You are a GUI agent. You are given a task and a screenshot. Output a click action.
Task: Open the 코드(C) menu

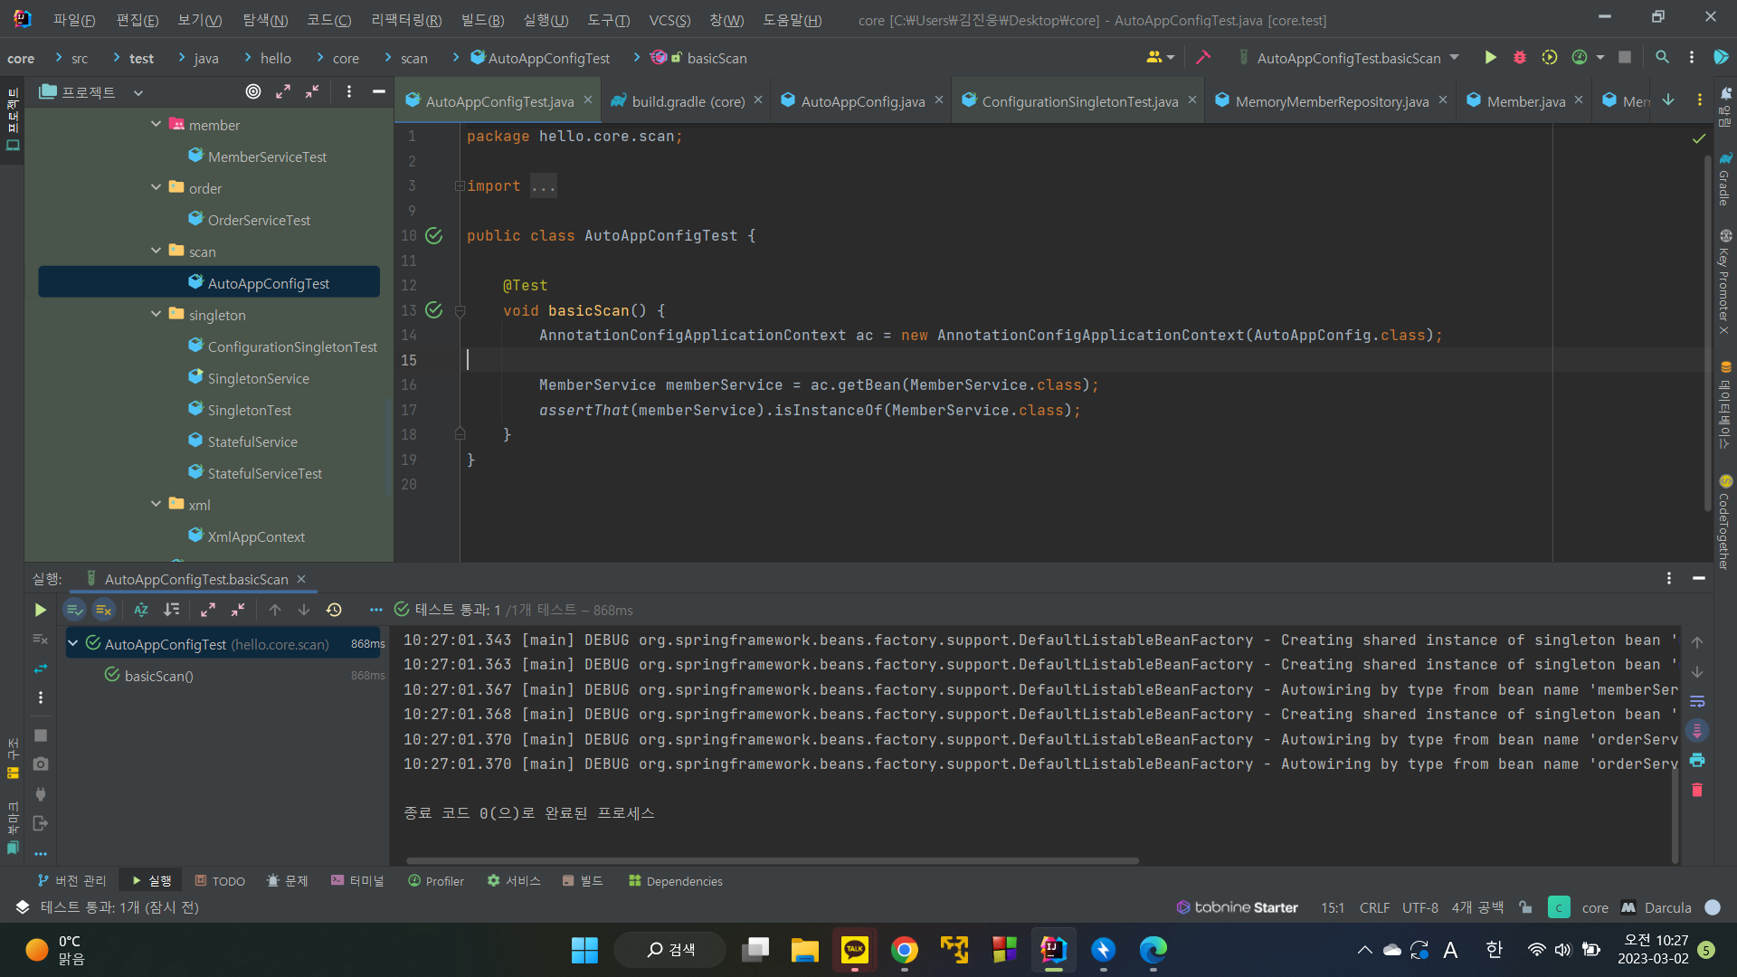point(328,20)
